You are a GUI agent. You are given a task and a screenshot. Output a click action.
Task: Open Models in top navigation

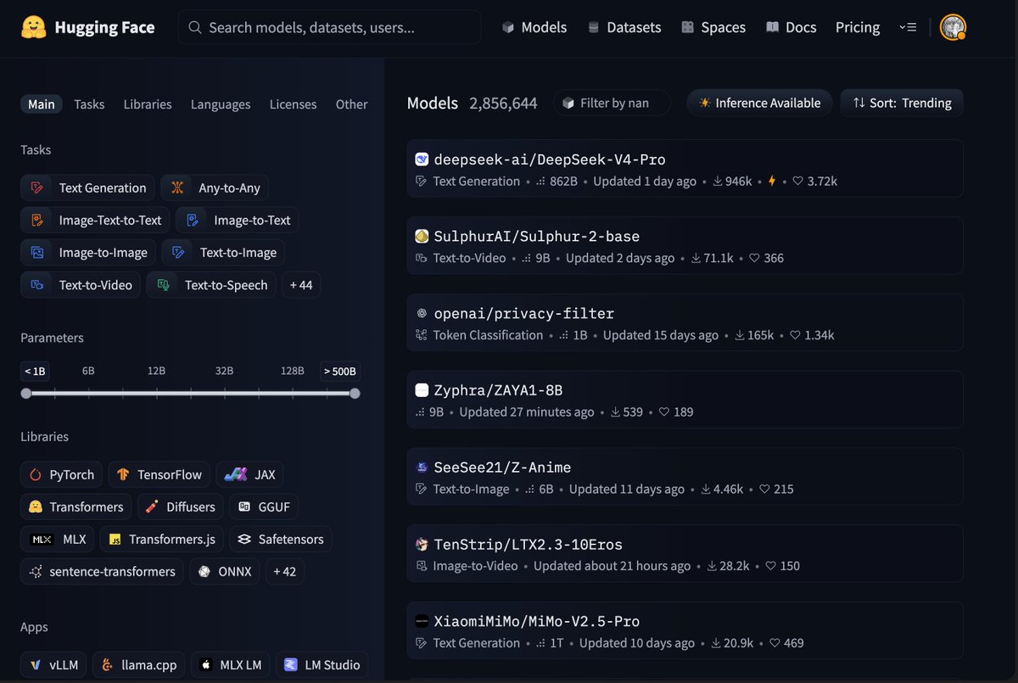click(x=534, y=27)
